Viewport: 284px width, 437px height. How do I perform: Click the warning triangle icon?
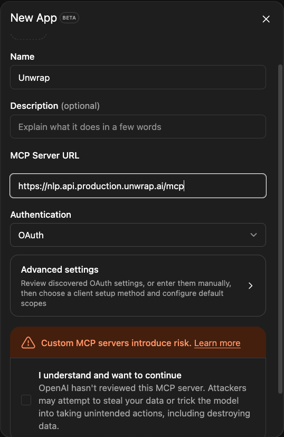pyautogui.click(x=29, y=343)
